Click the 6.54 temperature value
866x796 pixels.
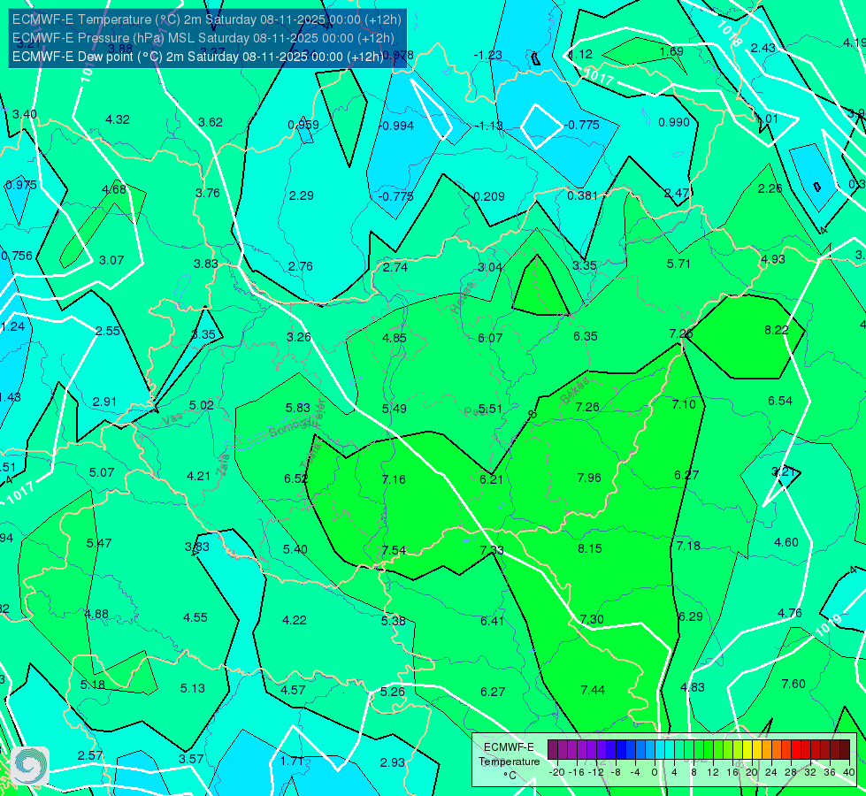(x=780, y=401)
